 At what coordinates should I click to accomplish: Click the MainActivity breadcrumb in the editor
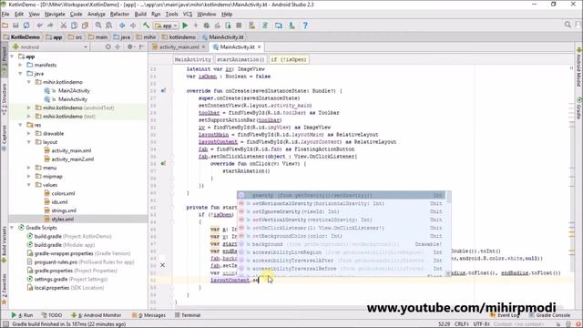pyautogui.click(x=192, y=59)
